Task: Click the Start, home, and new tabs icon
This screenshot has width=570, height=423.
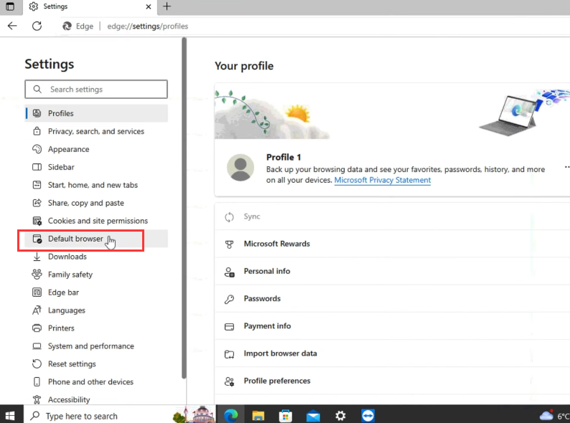Action: [x=37, y=185]
